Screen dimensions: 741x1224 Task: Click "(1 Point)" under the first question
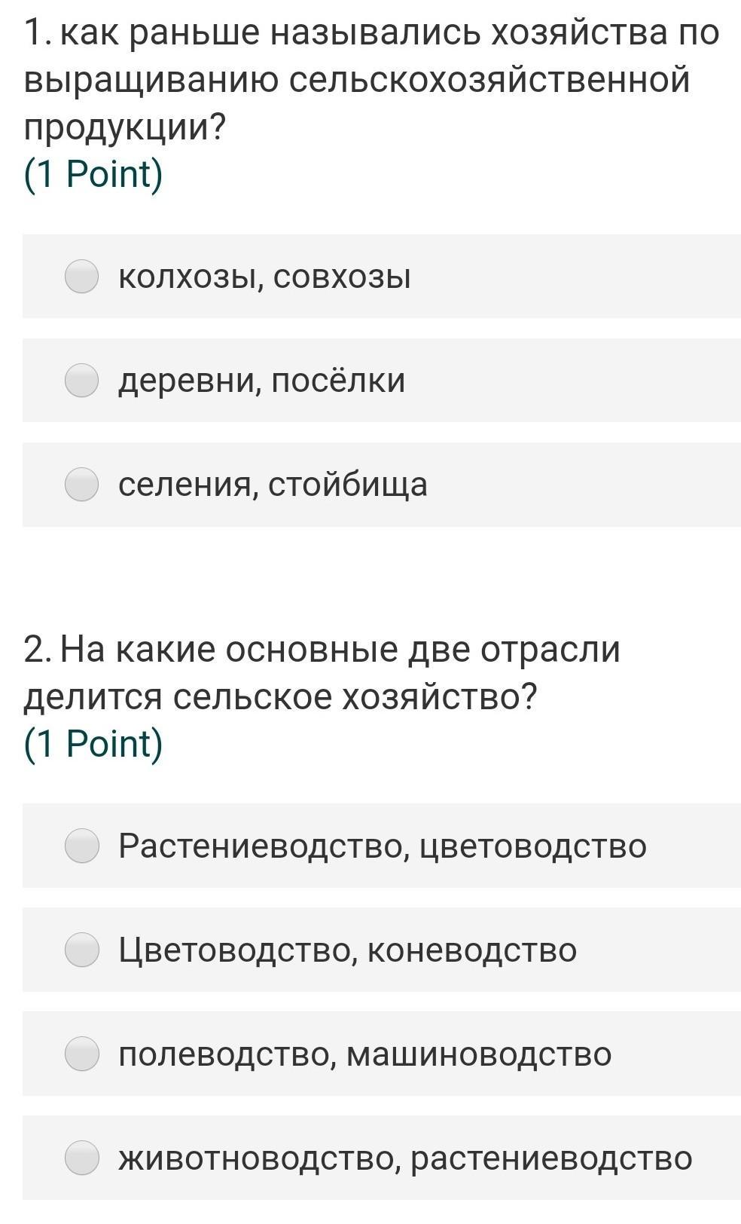click(x=93, y=174)
